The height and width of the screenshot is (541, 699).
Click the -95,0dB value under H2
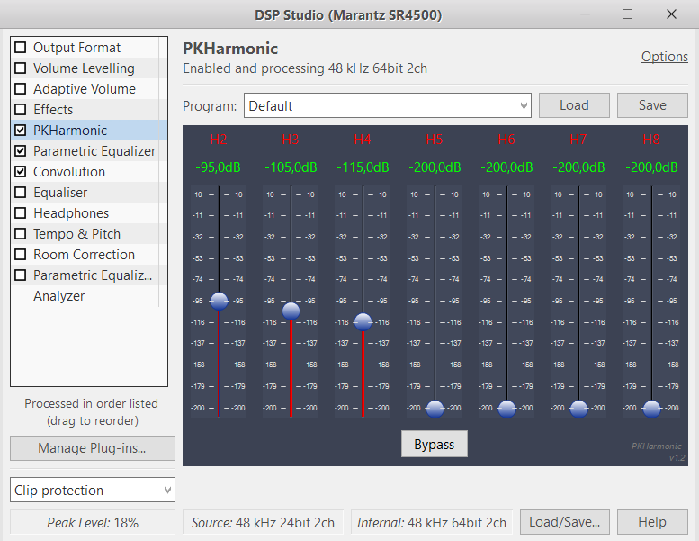(218, 167)
